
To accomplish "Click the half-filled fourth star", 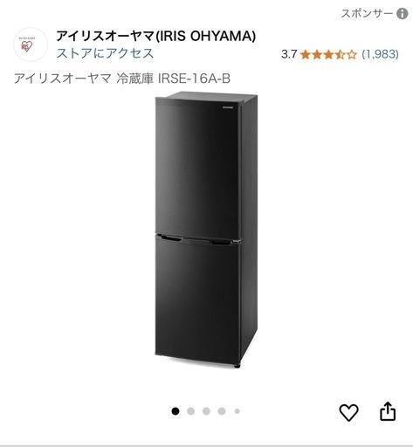I will pyautogui.click(x=340, y=54).
